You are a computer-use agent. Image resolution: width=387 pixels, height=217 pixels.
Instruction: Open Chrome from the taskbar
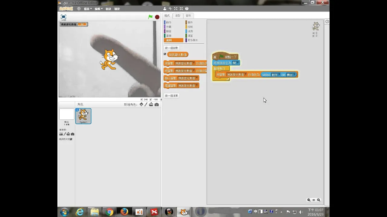pyautogui.click(x=109, y=212)
